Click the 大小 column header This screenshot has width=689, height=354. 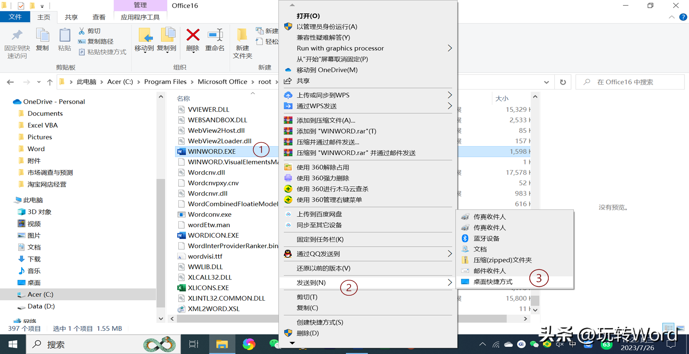click(x=502, y=98)
